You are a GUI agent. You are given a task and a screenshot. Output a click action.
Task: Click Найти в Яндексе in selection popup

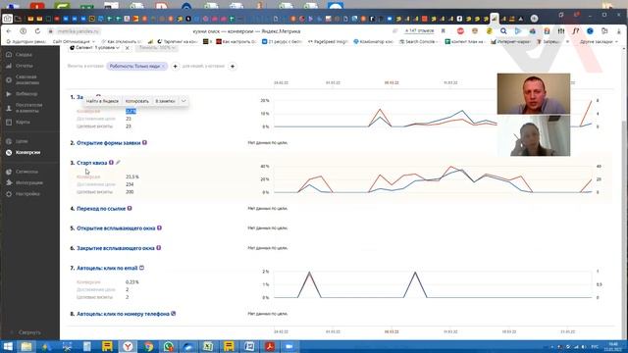pyautogui.click(x=102, y=101)
